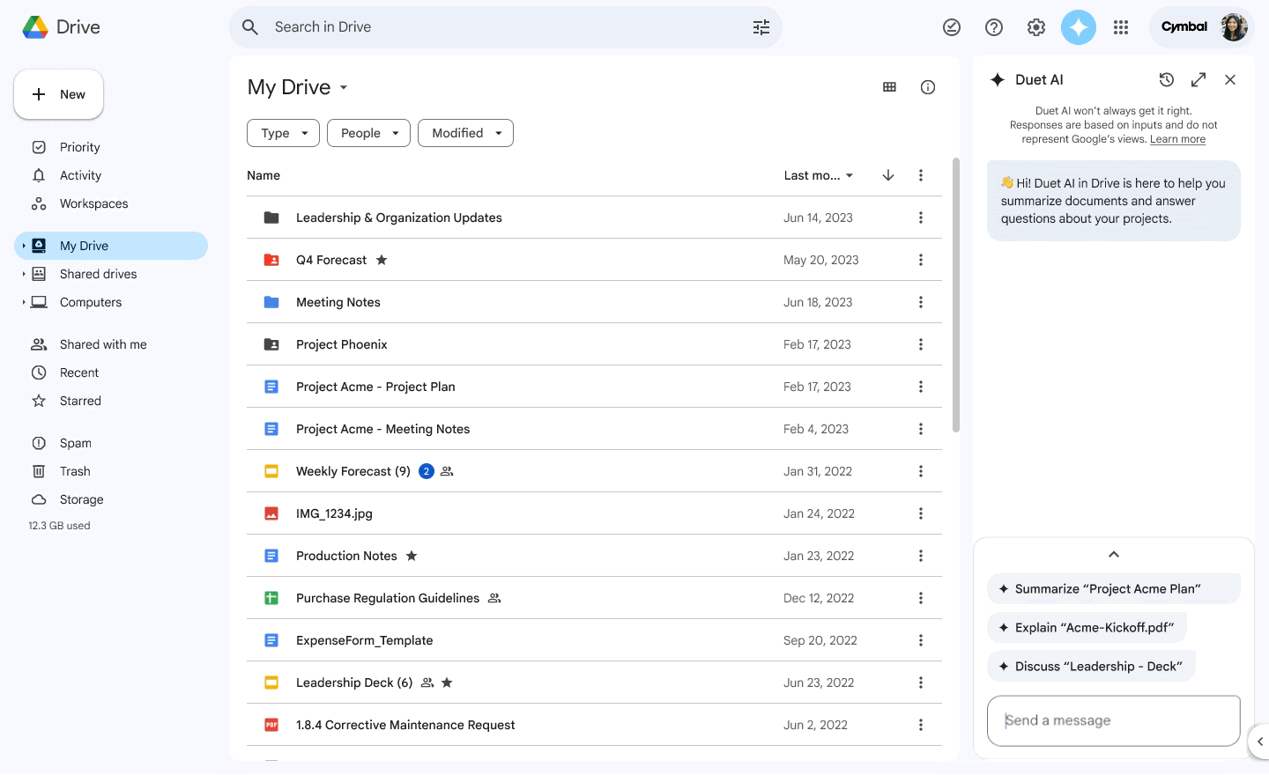Open the Learn more link
Viewport: 1269px width, 775px height.
(x=1177, y=139)
